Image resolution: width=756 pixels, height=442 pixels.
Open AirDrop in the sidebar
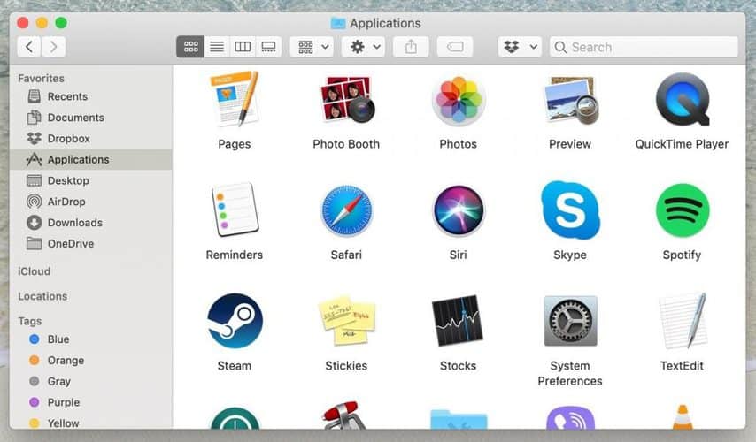[90, 202]
